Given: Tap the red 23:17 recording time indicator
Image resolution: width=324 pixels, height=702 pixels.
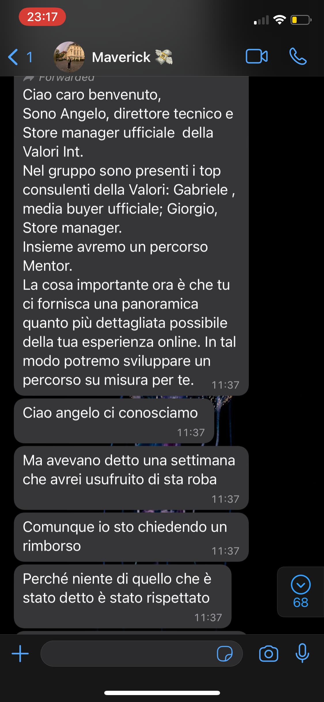Looking at the screenshot, I should pos(42,17).
